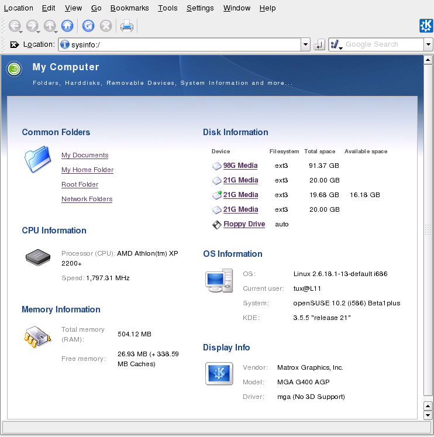434x437 pixels.
Task: Open the Floppy Drive link
Action: pyautogui.click(x=244, y=224)
